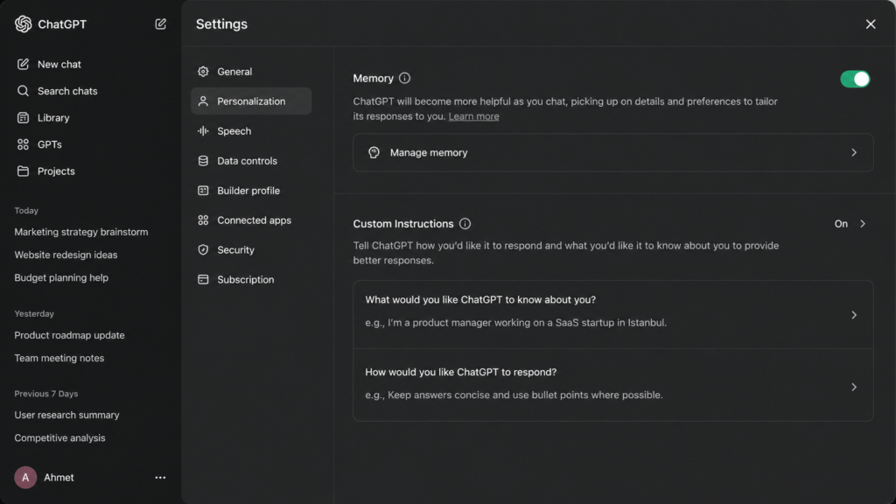
Task: Click the Memory info icon
Action: point(404,78)
